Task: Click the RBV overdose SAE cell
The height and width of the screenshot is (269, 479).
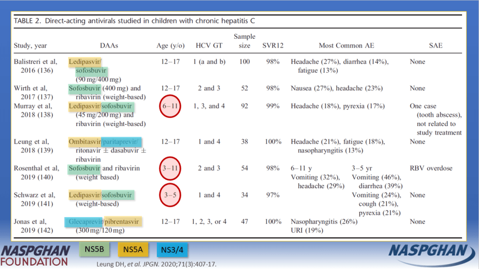Action: click(x=431, y=168)
